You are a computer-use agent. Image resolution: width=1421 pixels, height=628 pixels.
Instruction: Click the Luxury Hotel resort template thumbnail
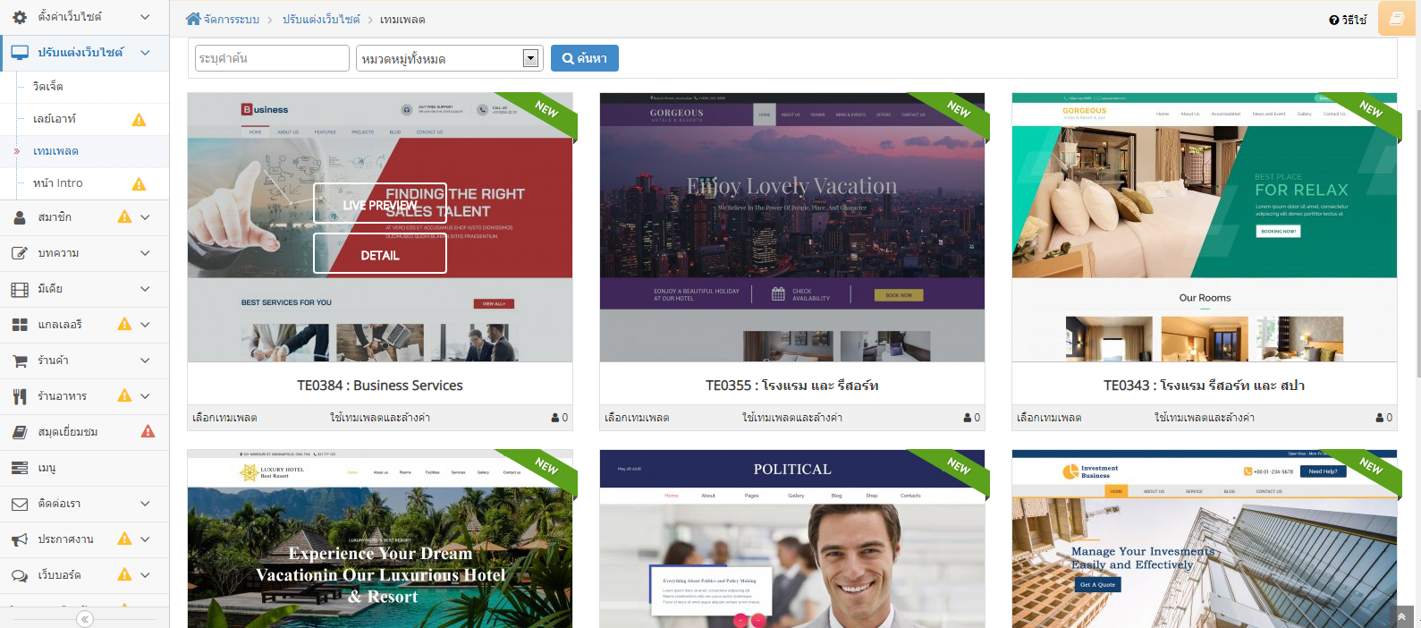click(380, 539)
